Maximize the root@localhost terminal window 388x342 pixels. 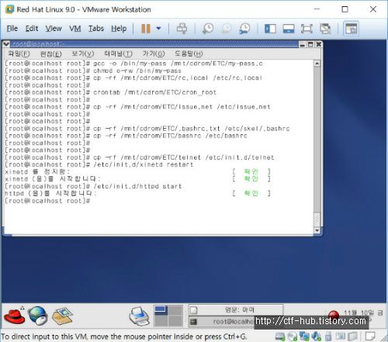coord(310,44)
